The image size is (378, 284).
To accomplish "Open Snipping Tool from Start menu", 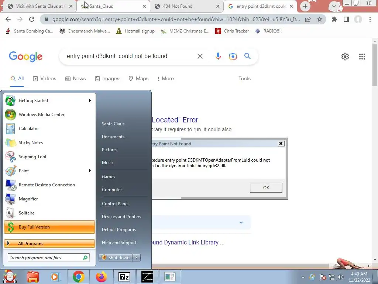I will (x=49, y=157).
